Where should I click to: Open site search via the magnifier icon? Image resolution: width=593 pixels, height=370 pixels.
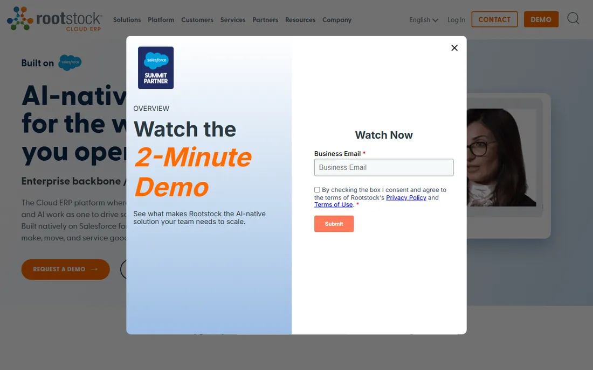[573, 18]
